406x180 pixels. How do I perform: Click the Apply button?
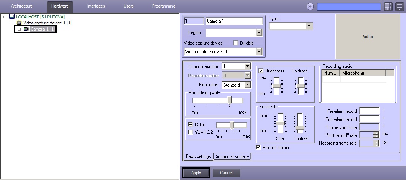coord(196,173)
